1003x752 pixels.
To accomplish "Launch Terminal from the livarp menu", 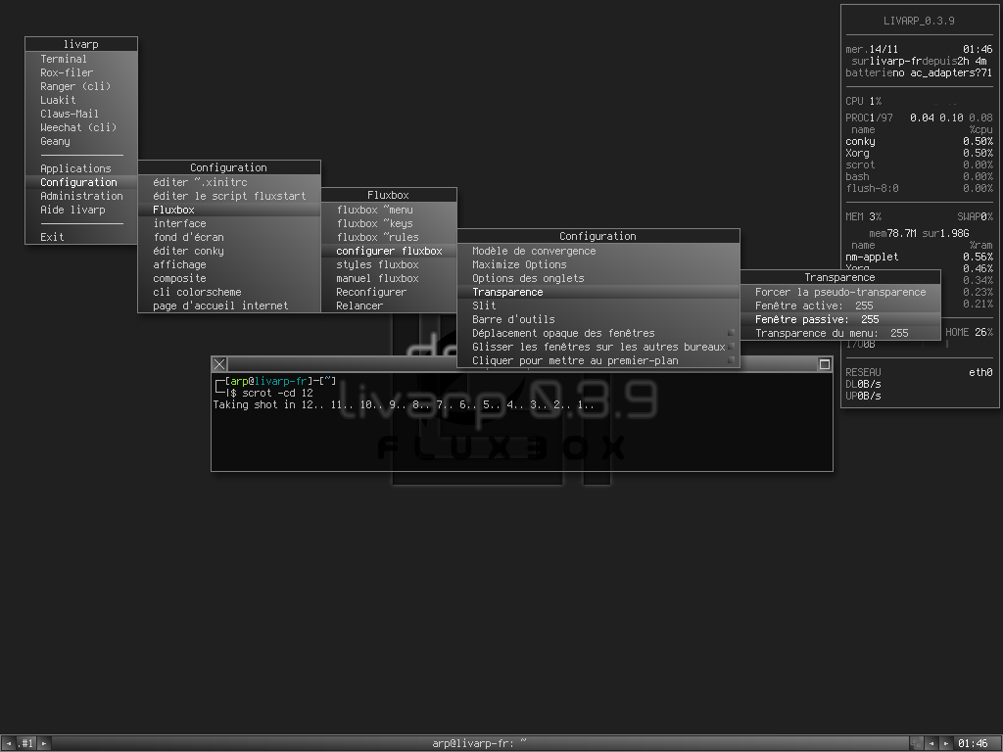I will coord(81,59).
